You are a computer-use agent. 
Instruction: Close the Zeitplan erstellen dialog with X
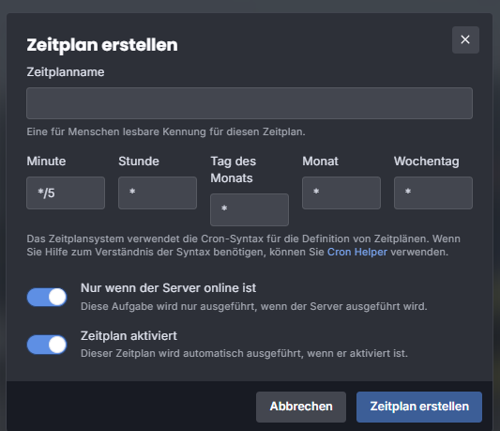click(x=465, y=39)
